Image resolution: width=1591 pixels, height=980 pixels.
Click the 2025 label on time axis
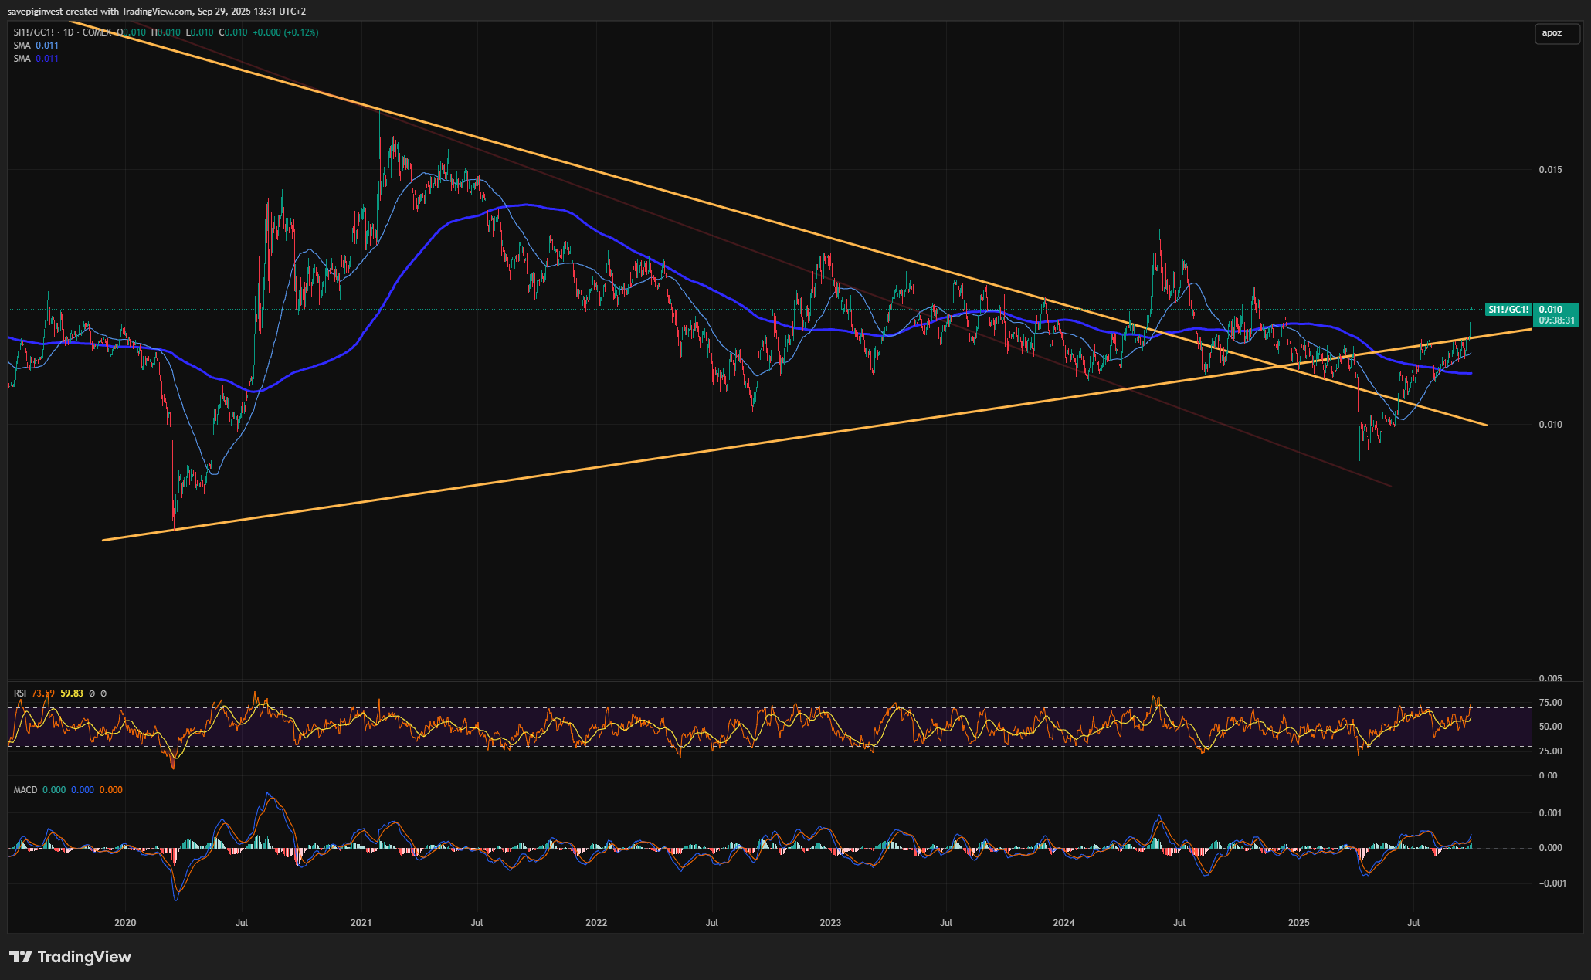point(1298,923)
